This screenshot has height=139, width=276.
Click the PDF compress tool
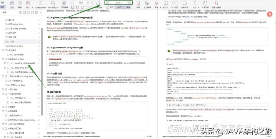(x=205, y=3)
